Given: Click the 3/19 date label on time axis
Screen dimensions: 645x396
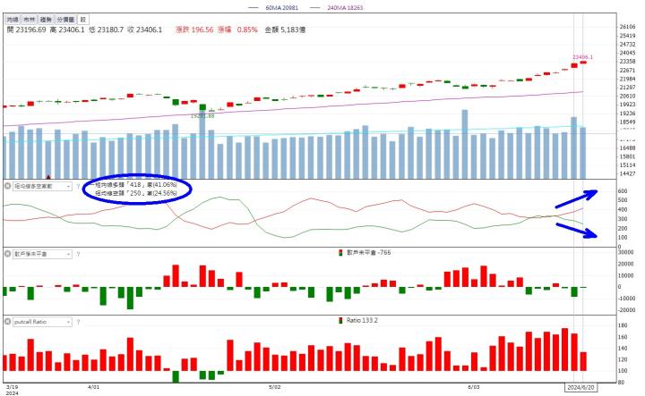Looking at the screenshot, I should click(12, 387).
